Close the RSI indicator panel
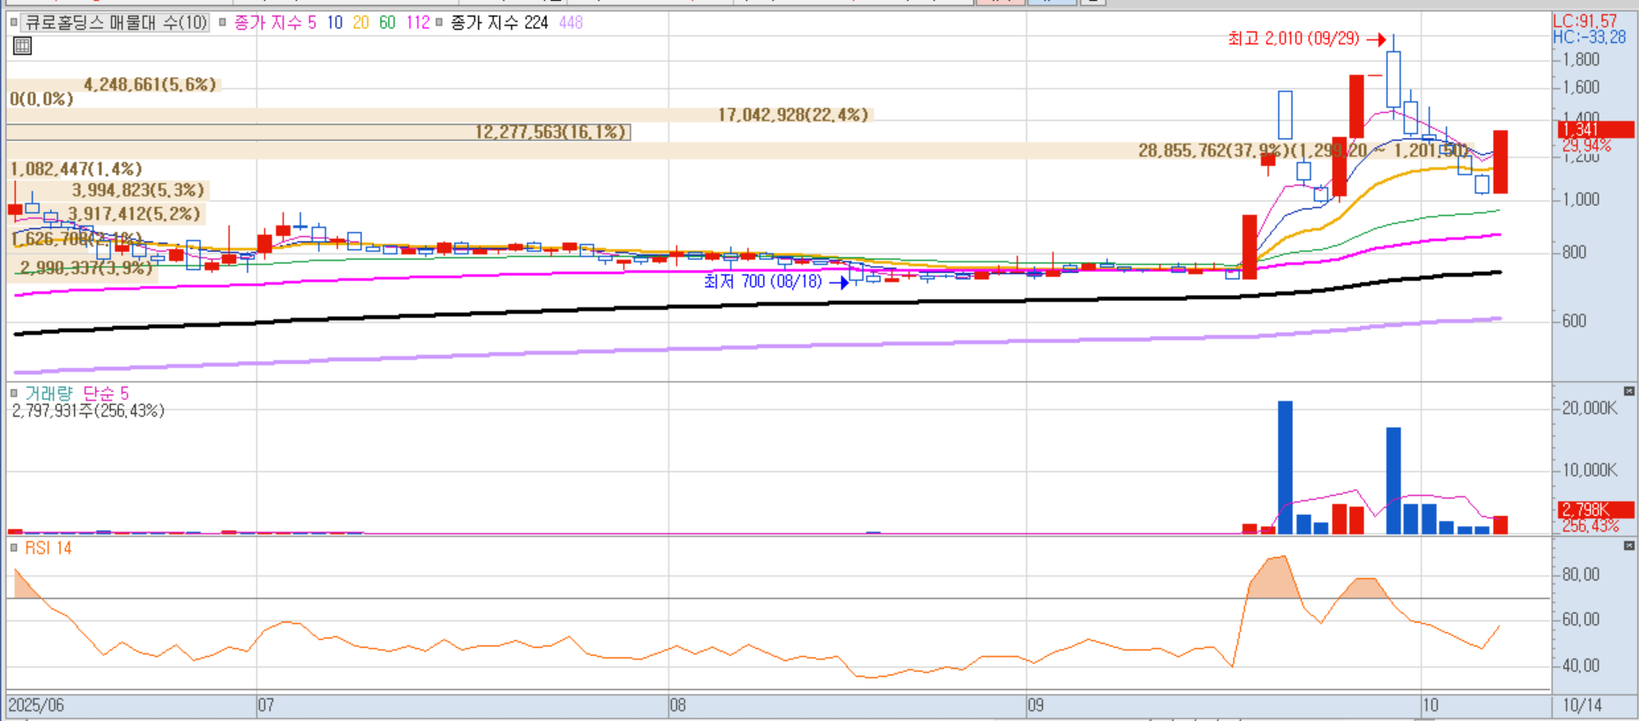 pyautogui.click(x=1628, y=546)
